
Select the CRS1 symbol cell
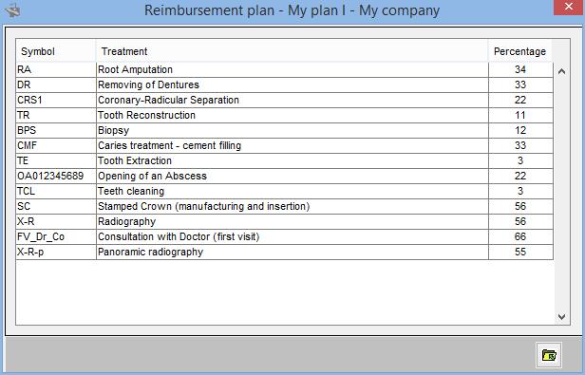(x=56, y=101)
